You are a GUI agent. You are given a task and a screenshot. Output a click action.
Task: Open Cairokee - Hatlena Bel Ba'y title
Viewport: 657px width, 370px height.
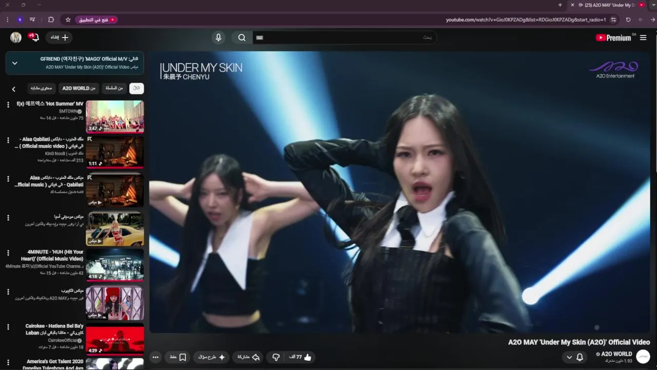coord(54,329)
